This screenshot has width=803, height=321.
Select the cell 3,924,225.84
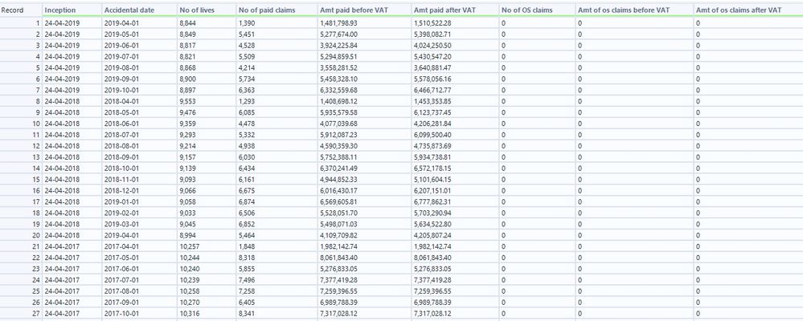[338, 46]
